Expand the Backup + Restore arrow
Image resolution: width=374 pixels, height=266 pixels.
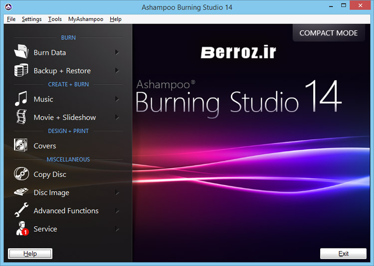[x=117, y=71]
